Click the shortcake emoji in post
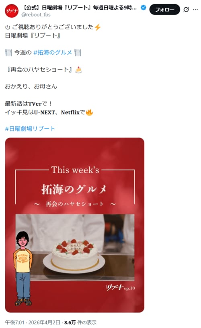The height and width of the screenshot is (328, 201). pyautogui.click(x=78, y=70)
